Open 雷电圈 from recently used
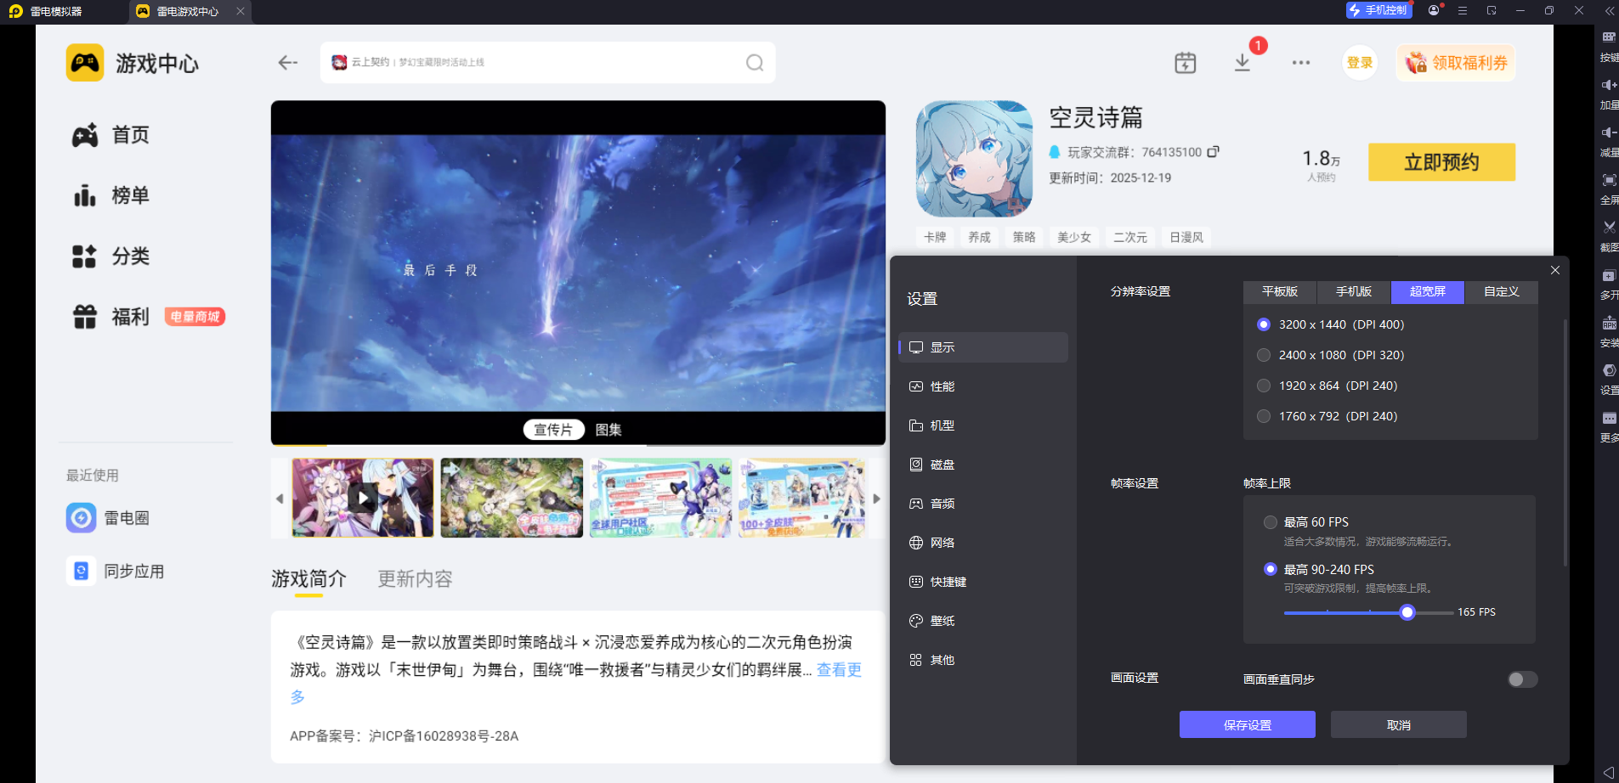The image size is (1619, 783). point(108,518)
